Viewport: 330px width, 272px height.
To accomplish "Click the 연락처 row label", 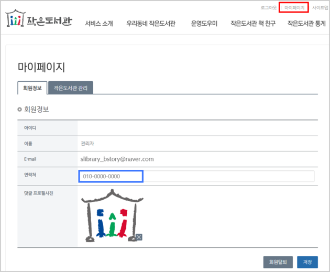I will pos(30,175).
